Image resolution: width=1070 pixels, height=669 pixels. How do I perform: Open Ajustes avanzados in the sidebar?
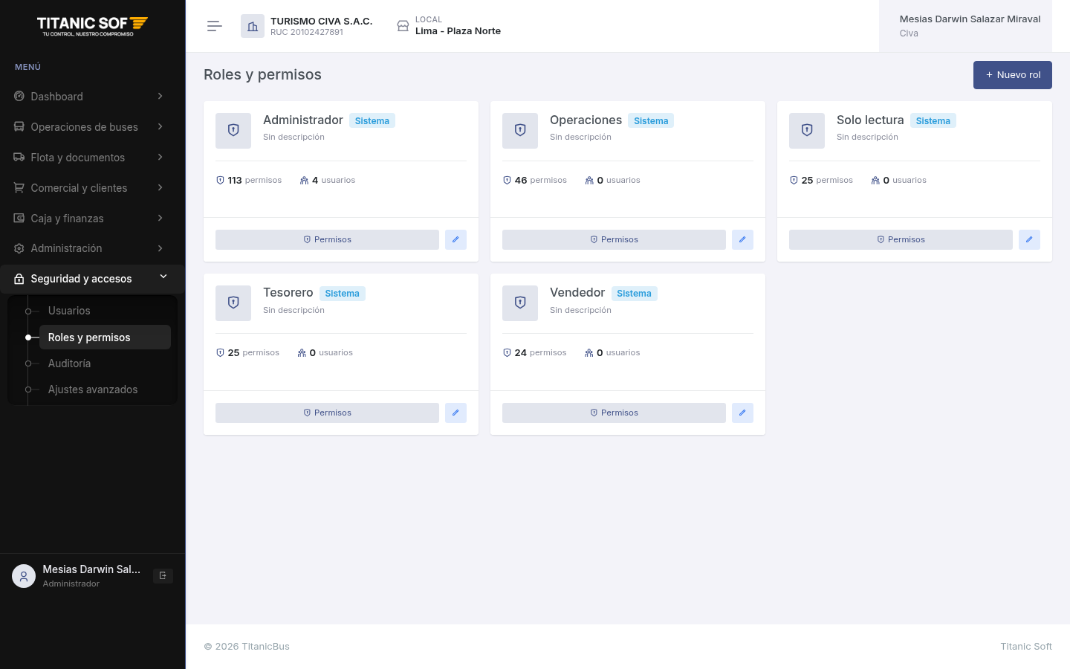(105, 390)
